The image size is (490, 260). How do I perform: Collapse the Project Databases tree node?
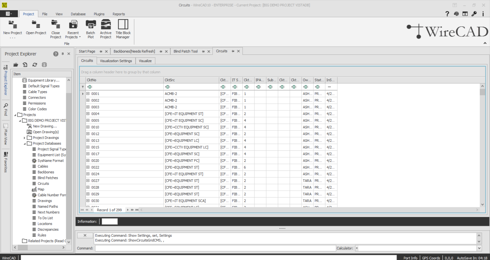click(x=25, y=144)
